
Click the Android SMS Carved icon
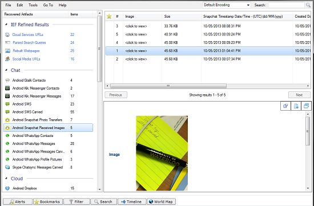[7, 112]
